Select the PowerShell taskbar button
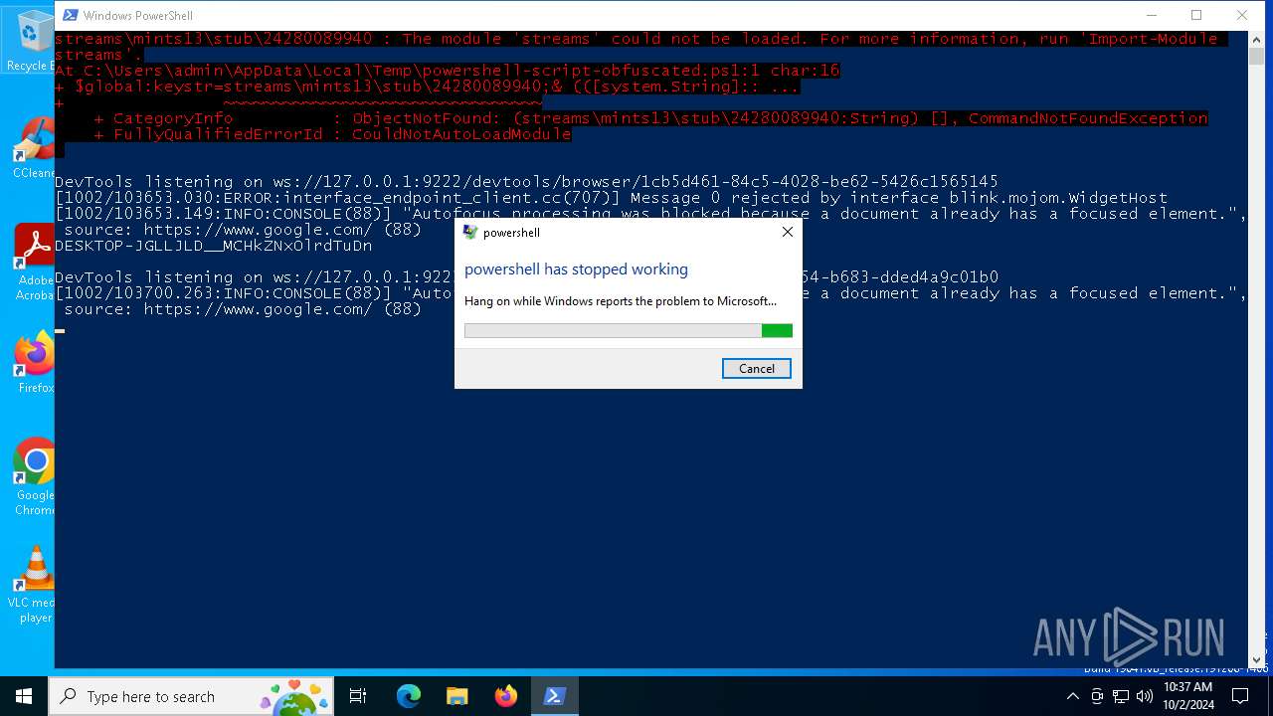Screen dimensions: 1273x716 tap(555, 696)
